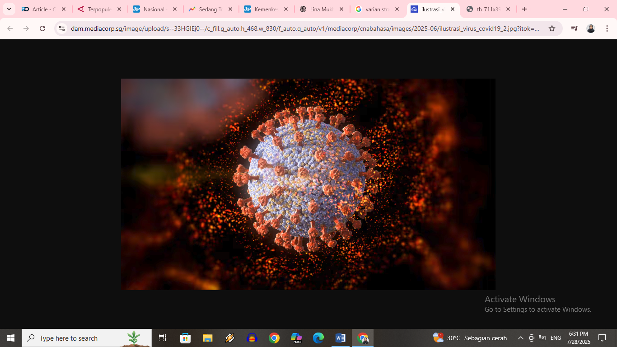Open the clock showing 6:31 PM
This screenshot has height=347, width=617.
(x=578, y=338)
